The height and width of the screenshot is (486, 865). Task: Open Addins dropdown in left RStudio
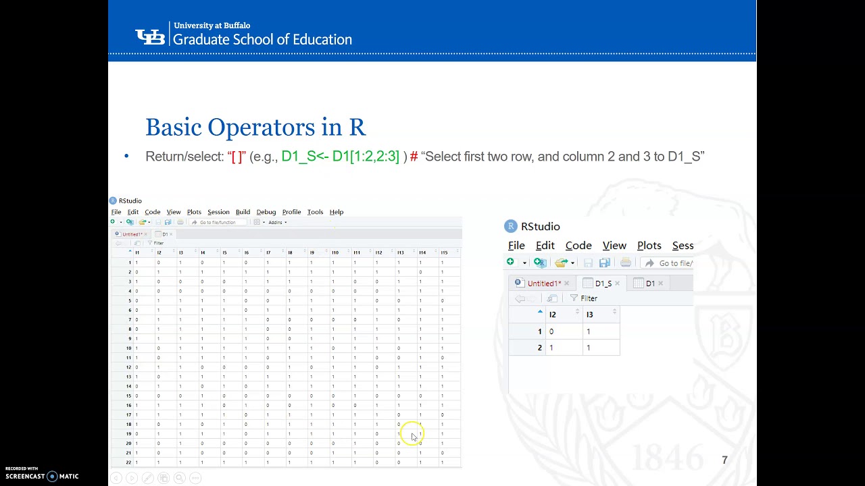(x=277, y=222)
